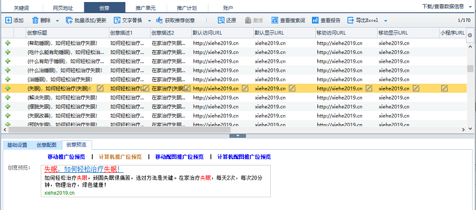This screenshot has height=210, width=476.
Task: Click the 删除 trash can icon
Action: coord(36,20)
